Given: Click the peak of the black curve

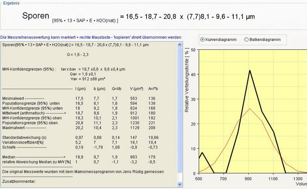Looking at the screenshot, I should click(250, 70).
